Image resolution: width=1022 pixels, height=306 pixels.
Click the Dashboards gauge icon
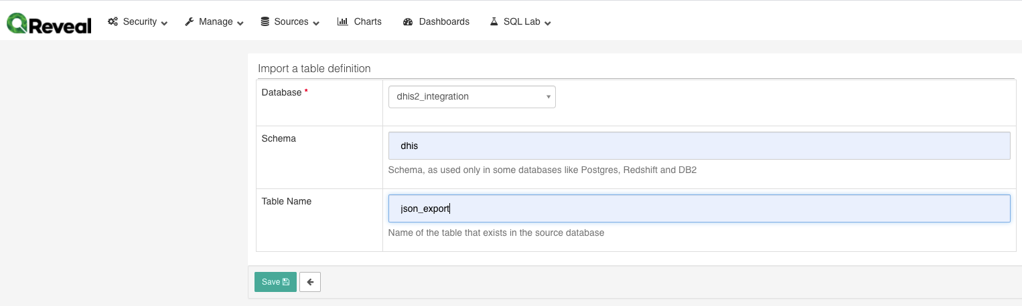408,22
